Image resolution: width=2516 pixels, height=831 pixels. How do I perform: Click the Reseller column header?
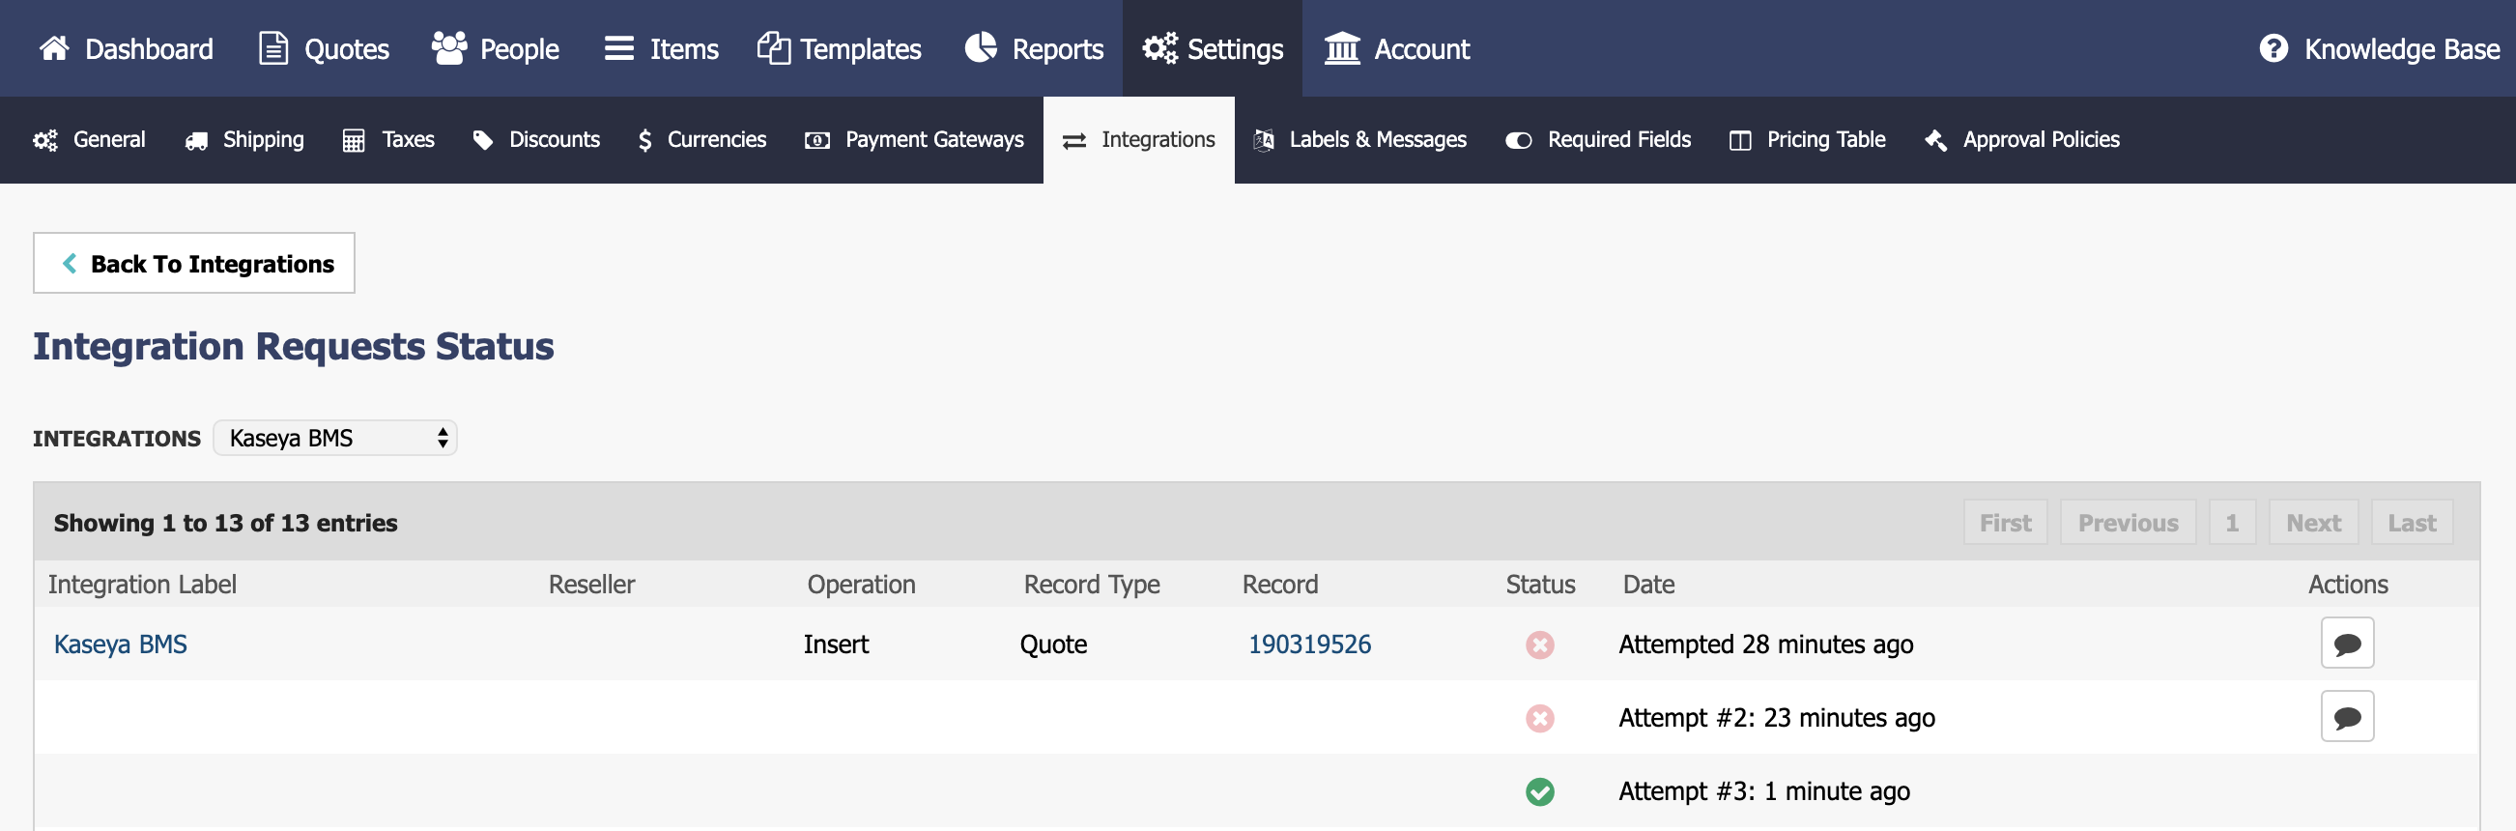tap(592, 584)
